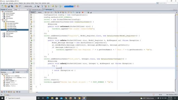Click the Source view button

pyautogui.click(x=33, y=12)
